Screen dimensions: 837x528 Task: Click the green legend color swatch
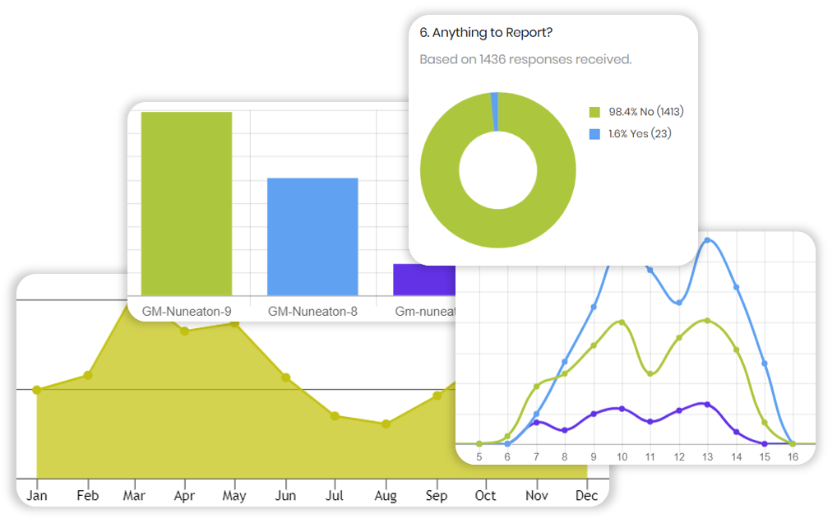click(594, 110)
